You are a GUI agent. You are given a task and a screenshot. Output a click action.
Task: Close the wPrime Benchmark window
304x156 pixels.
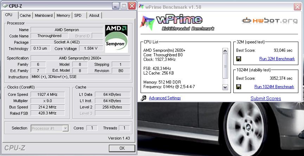tap(297, 7)
